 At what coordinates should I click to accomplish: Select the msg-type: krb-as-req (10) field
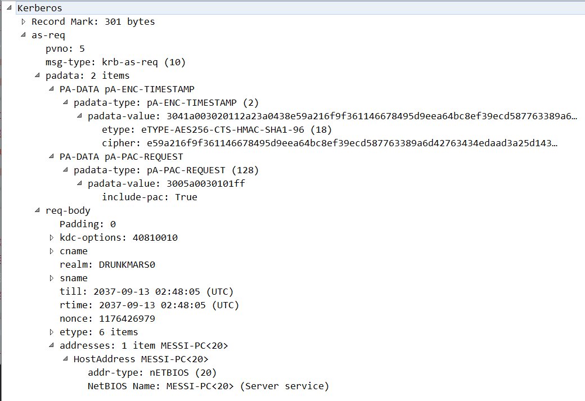(x=116, y=62)
